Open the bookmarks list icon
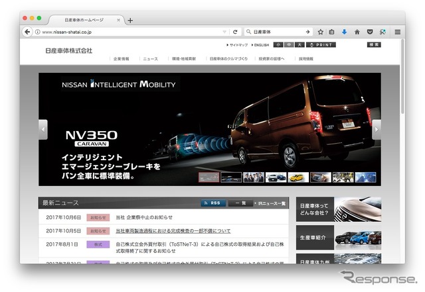The image size is (425, 292). tap(331, 32)
